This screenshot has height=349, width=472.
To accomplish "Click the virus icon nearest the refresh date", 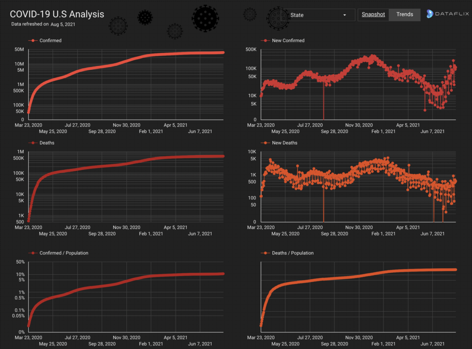I will coord(118,25).
